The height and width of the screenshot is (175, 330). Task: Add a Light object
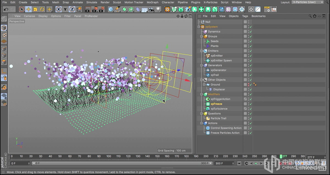click(158, 9)
